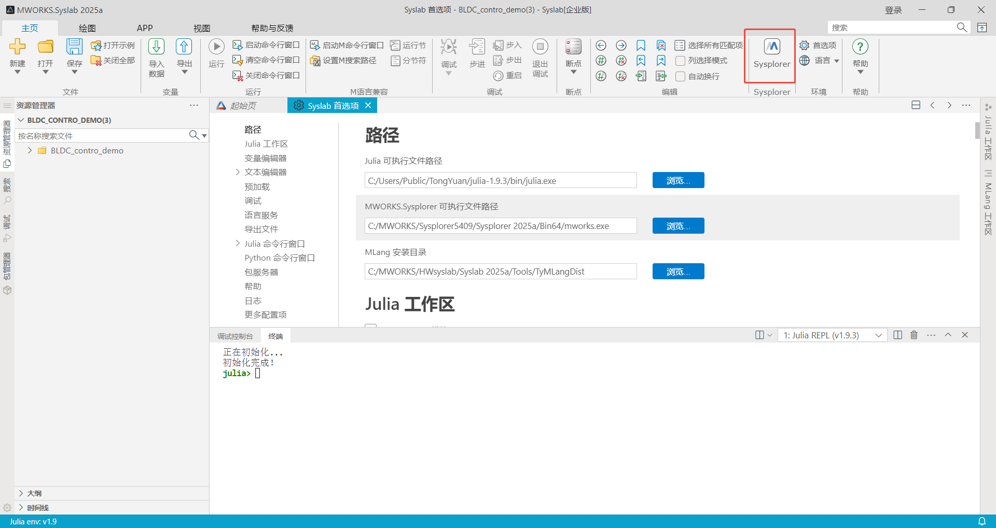Launch Sysplorer from the ribbon

click(x=772, y=53)
